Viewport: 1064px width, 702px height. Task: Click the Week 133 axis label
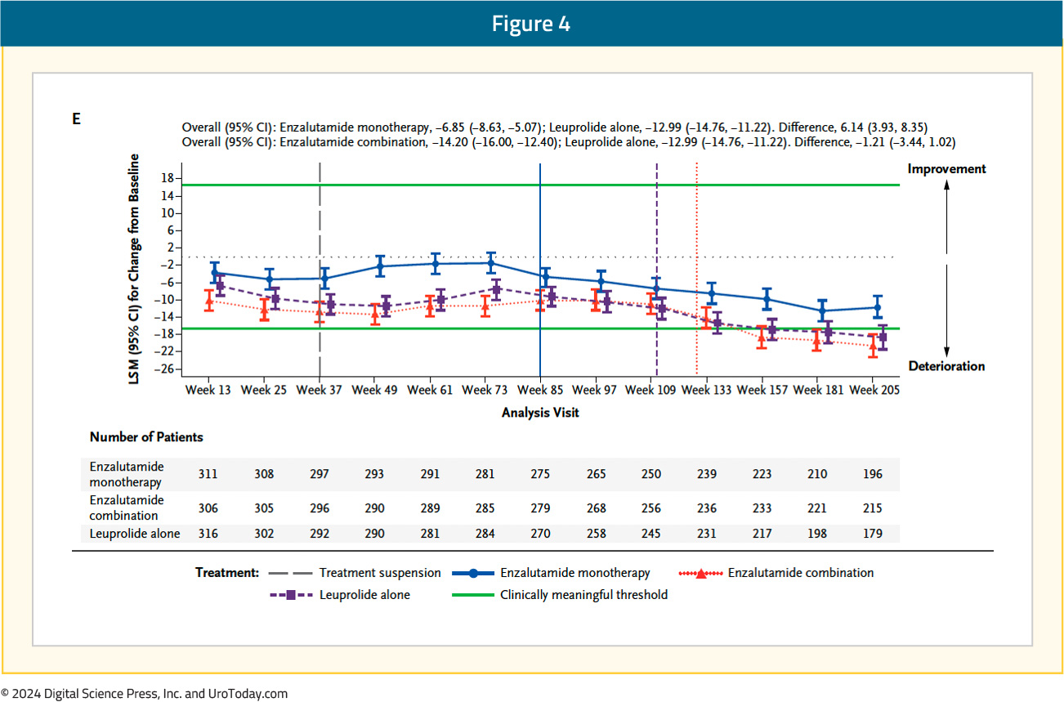coord(707,391)
